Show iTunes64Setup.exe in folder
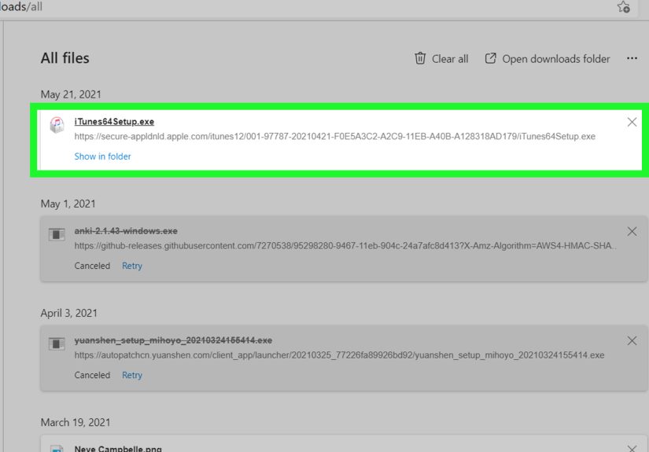Viewport: 649px width, 452px height. (x=102, y=156)
